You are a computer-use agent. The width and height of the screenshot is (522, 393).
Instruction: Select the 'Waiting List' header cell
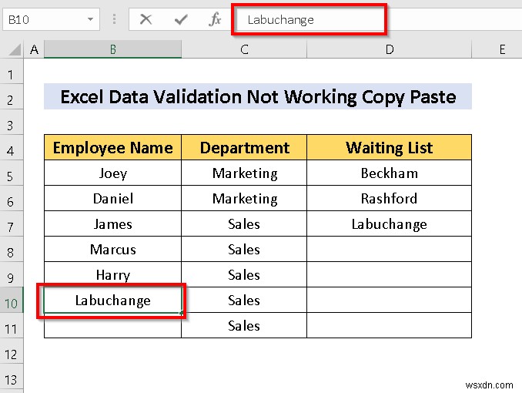[x=389, y=147]
